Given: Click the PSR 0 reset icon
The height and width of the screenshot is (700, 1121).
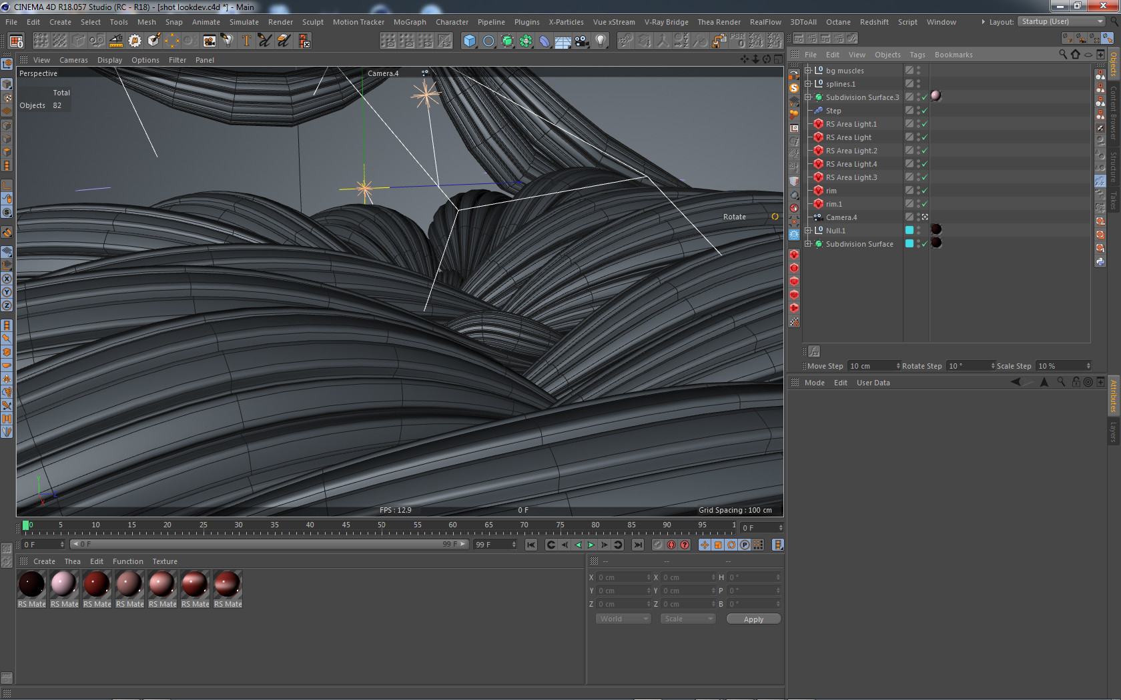Looking at the screenshot, I should click(737, 41).
